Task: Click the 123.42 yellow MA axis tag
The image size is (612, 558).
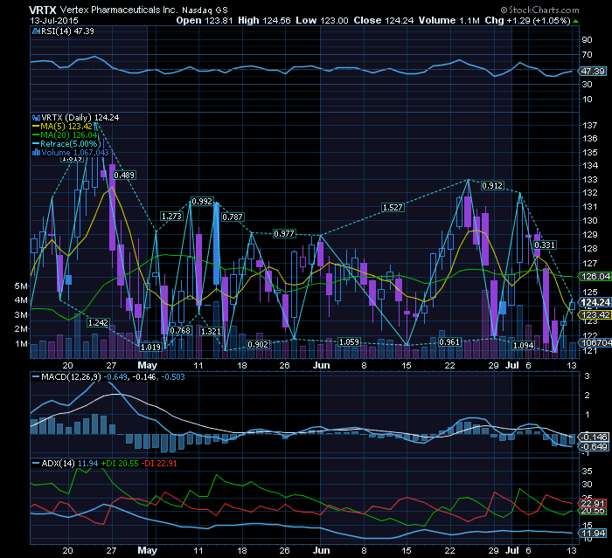Action: (595, 314)
